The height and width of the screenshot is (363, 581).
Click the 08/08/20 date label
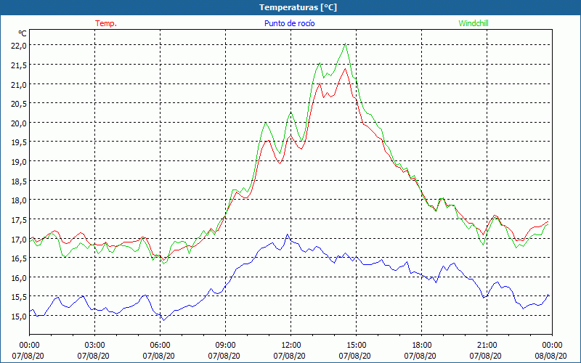click(x=551, y=356)
